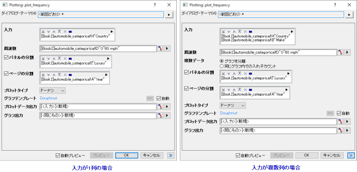
Task: Click キャンセル button in left dialog
Action: coord(152,156)
